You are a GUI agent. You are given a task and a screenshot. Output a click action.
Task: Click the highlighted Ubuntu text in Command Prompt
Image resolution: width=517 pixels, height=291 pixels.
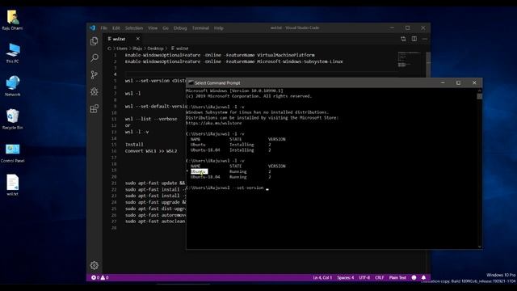click(x=200, y=171)
